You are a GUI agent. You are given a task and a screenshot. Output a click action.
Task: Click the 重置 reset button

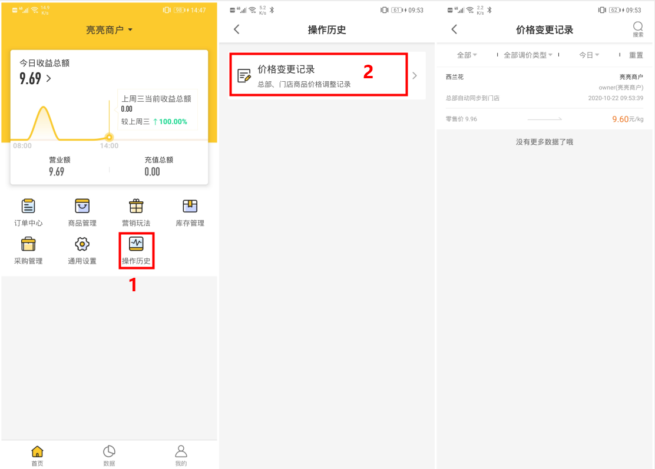click(x=636, y=55)
